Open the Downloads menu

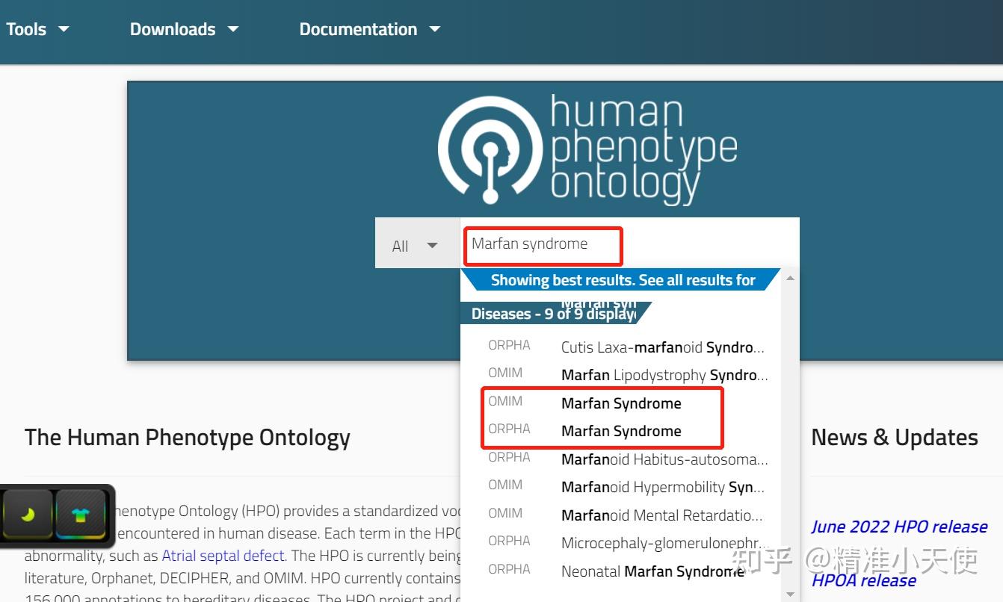click(x=184, y=29)
